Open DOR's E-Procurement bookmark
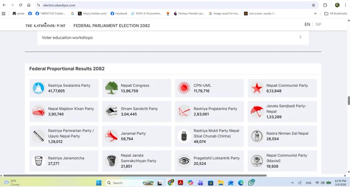This screenshot has width=350, height=187. [x=146, y=13]
